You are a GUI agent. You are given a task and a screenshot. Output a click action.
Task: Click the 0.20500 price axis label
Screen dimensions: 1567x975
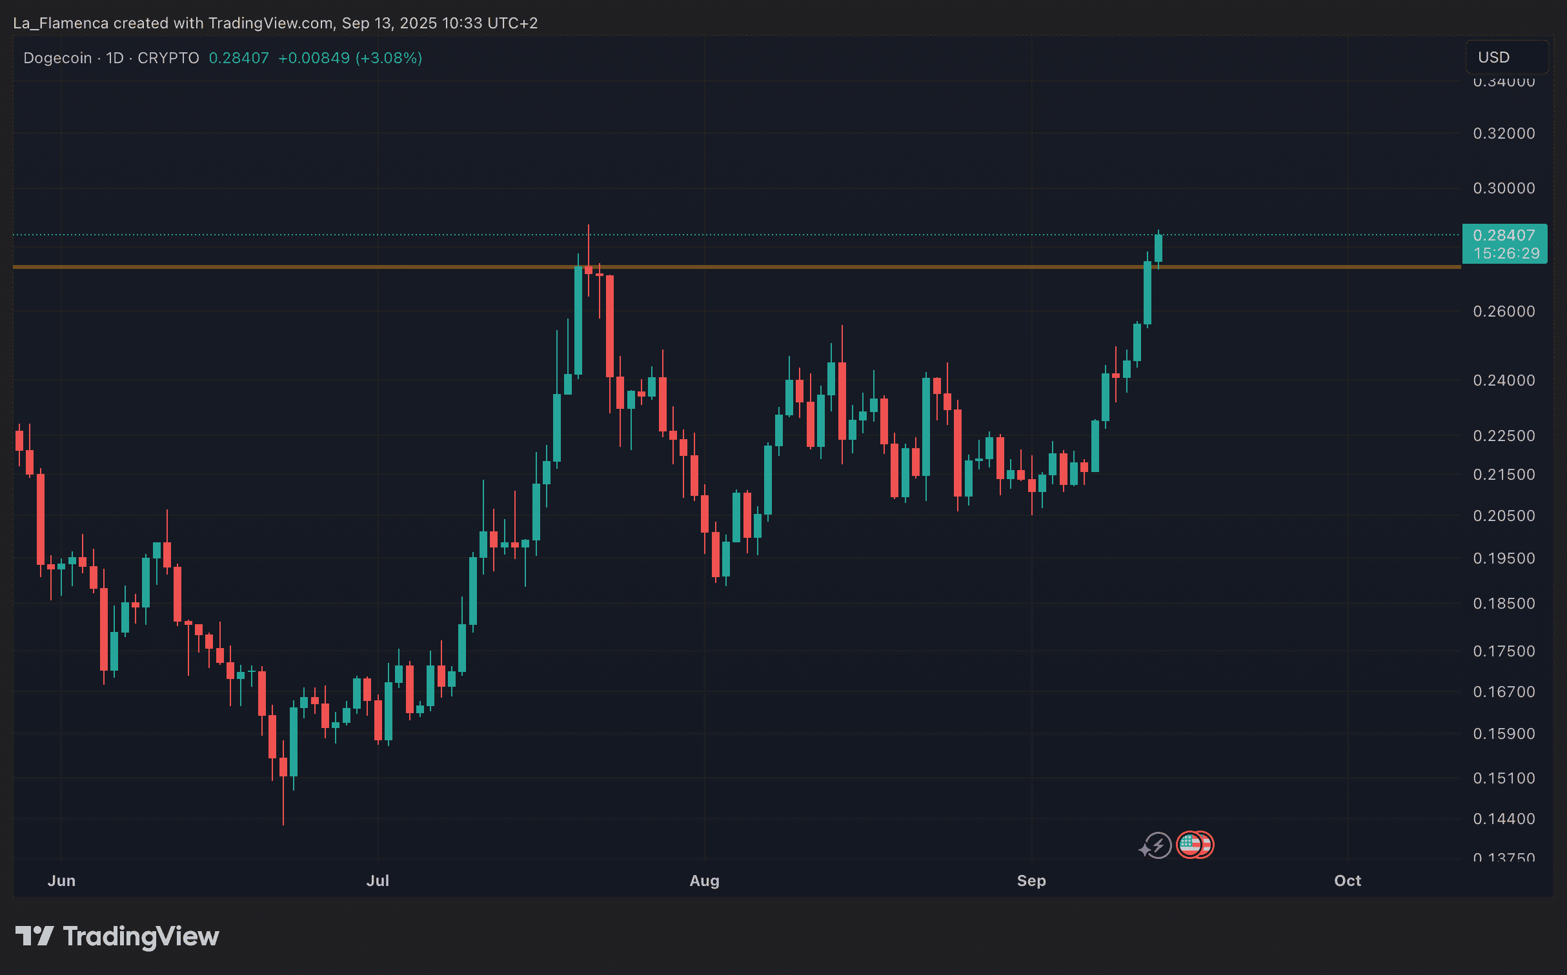[x=1504, y=516]
